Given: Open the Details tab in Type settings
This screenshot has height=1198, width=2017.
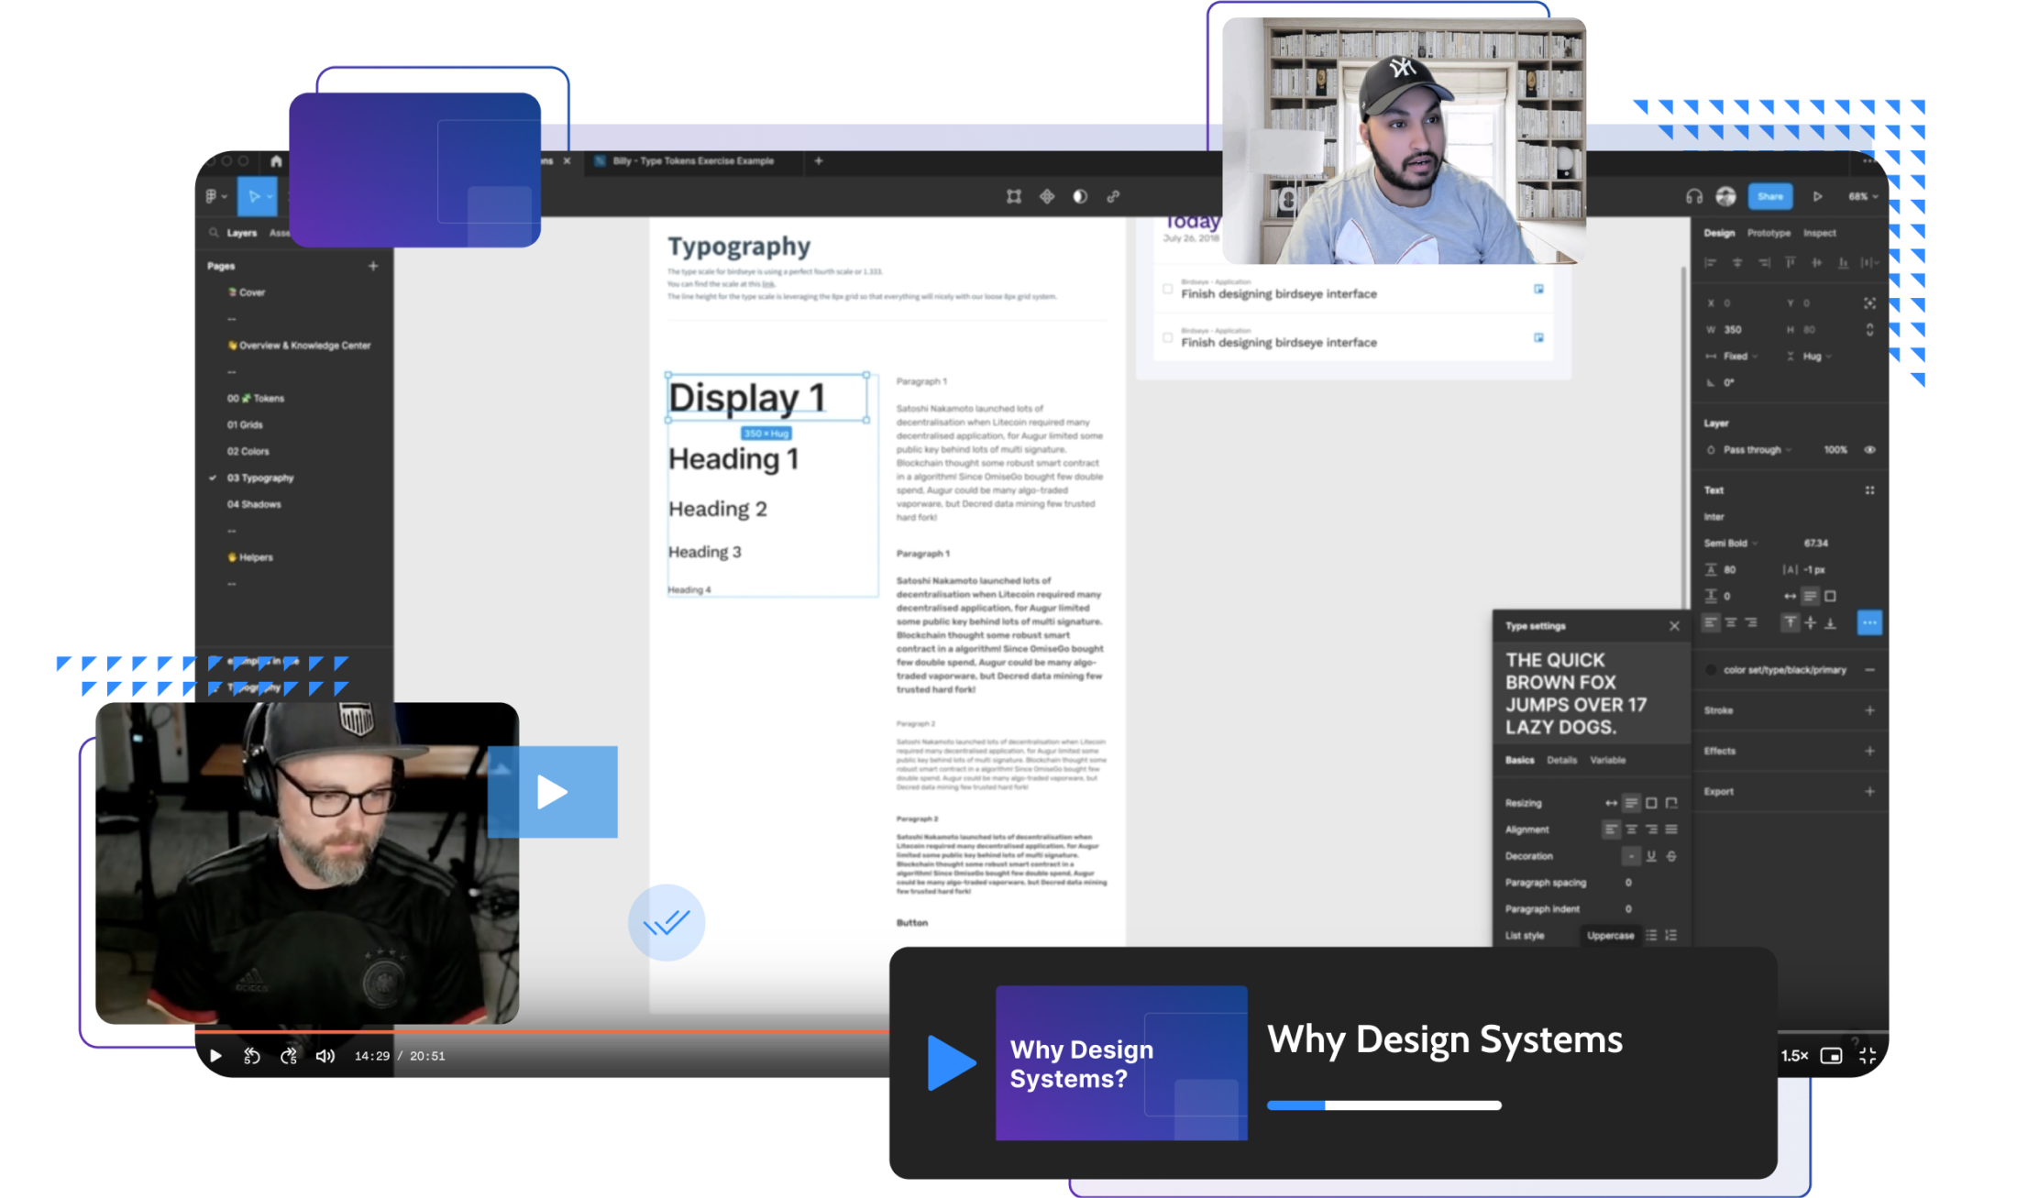Looking at the screenshot, I should pos(1561,760).
